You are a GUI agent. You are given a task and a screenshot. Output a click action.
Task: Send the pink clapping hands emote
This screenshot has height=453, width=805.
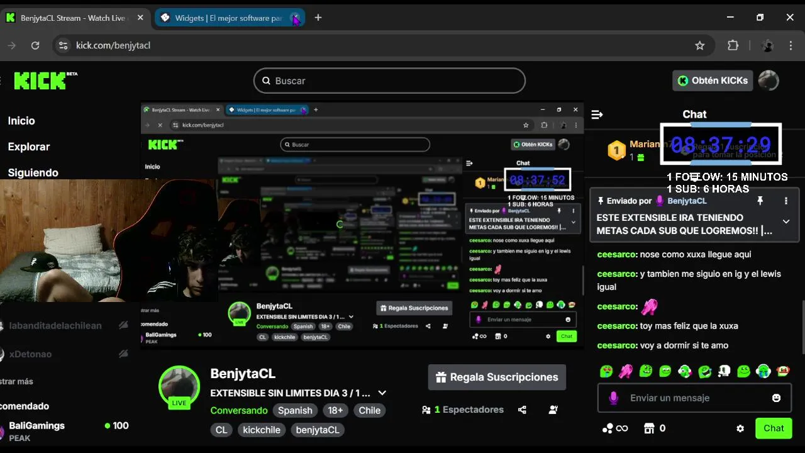pyautogui.click(x=626, y=371)
